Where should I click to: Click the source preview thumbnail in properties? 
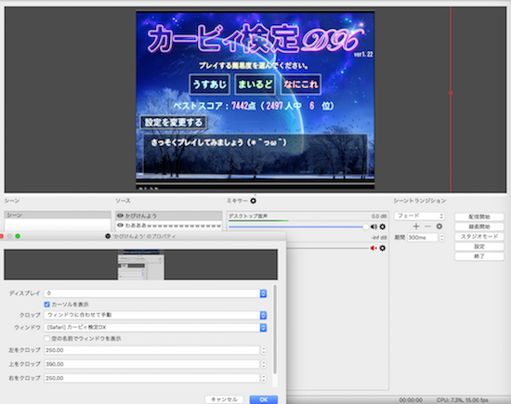click(x=141, y=265)
